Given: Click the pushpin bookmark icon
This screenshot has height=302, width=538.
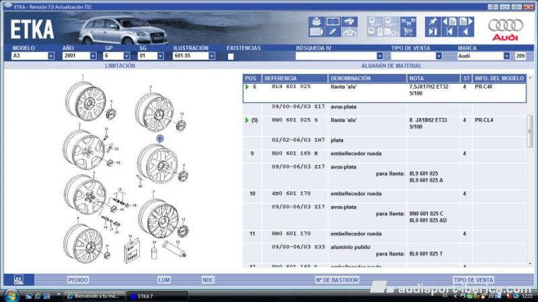Looking at the screenshot, I should tap(432, 21).
